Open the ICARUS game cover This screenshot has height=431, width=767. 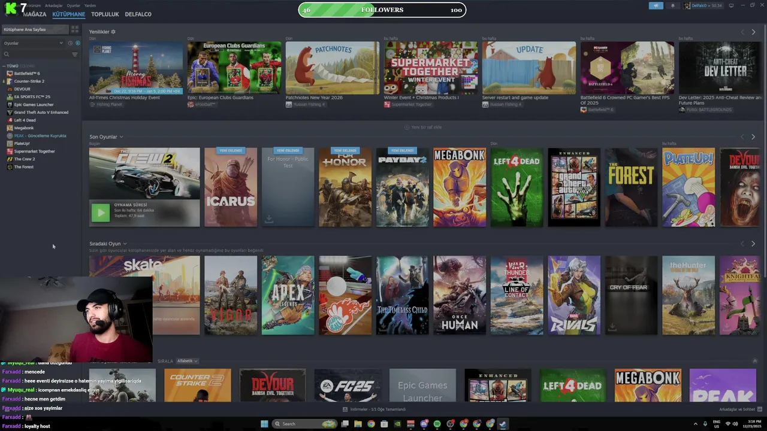point(231,187)
